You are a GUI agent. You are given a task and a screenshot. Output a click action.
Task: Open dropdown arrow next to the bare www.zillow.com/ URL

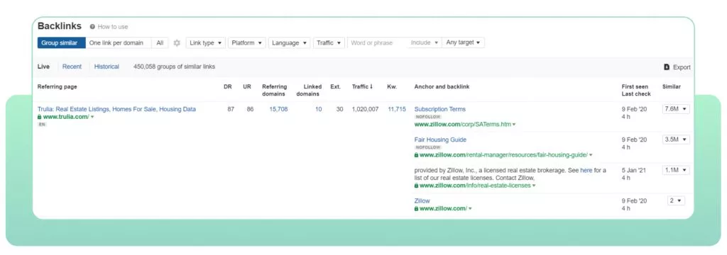coord(470,209)
